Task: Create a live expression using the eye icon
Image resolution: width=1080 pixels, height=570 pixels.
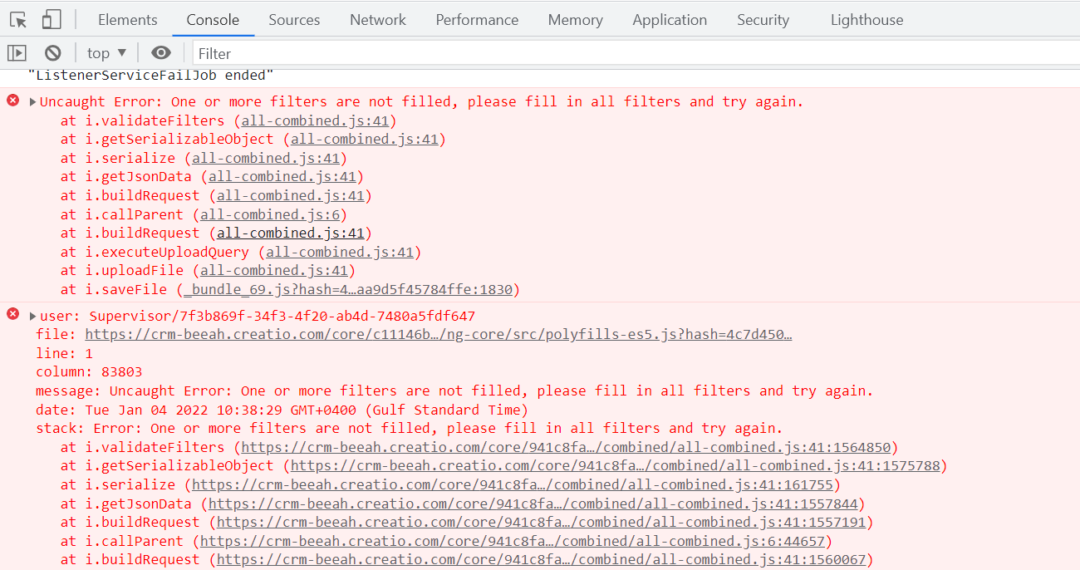Action: point(160,52)
